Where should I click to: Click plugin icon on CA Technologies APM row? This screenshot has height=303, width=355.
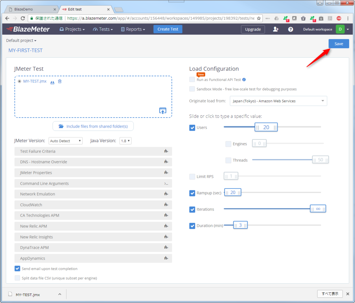[x=166, y=215]
